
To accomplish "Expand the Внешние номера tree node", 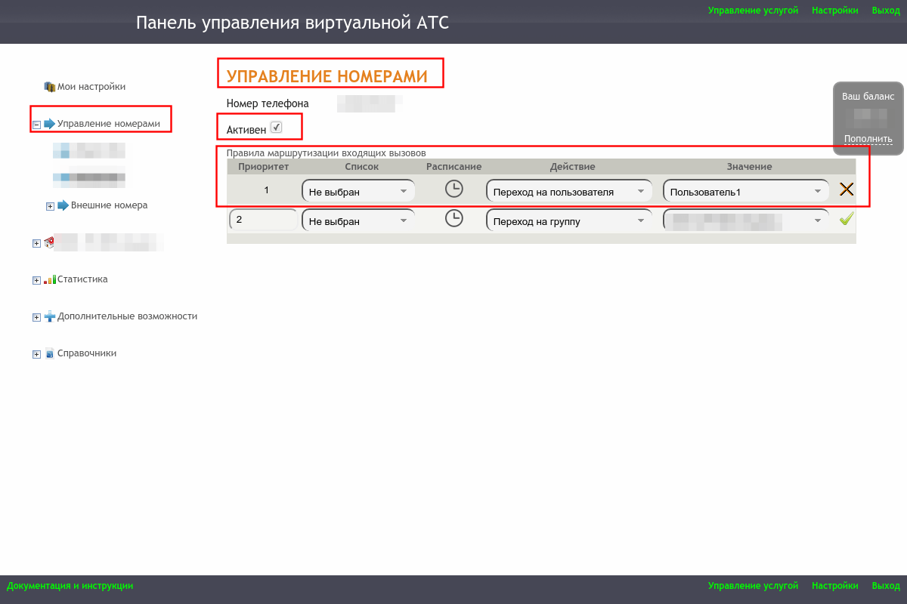I will 50,206.
